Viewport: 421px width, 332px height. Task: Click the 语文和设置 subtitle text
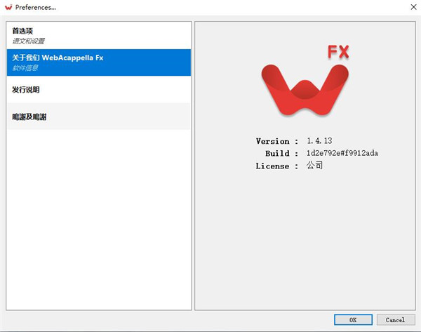(x=29, y=41)
